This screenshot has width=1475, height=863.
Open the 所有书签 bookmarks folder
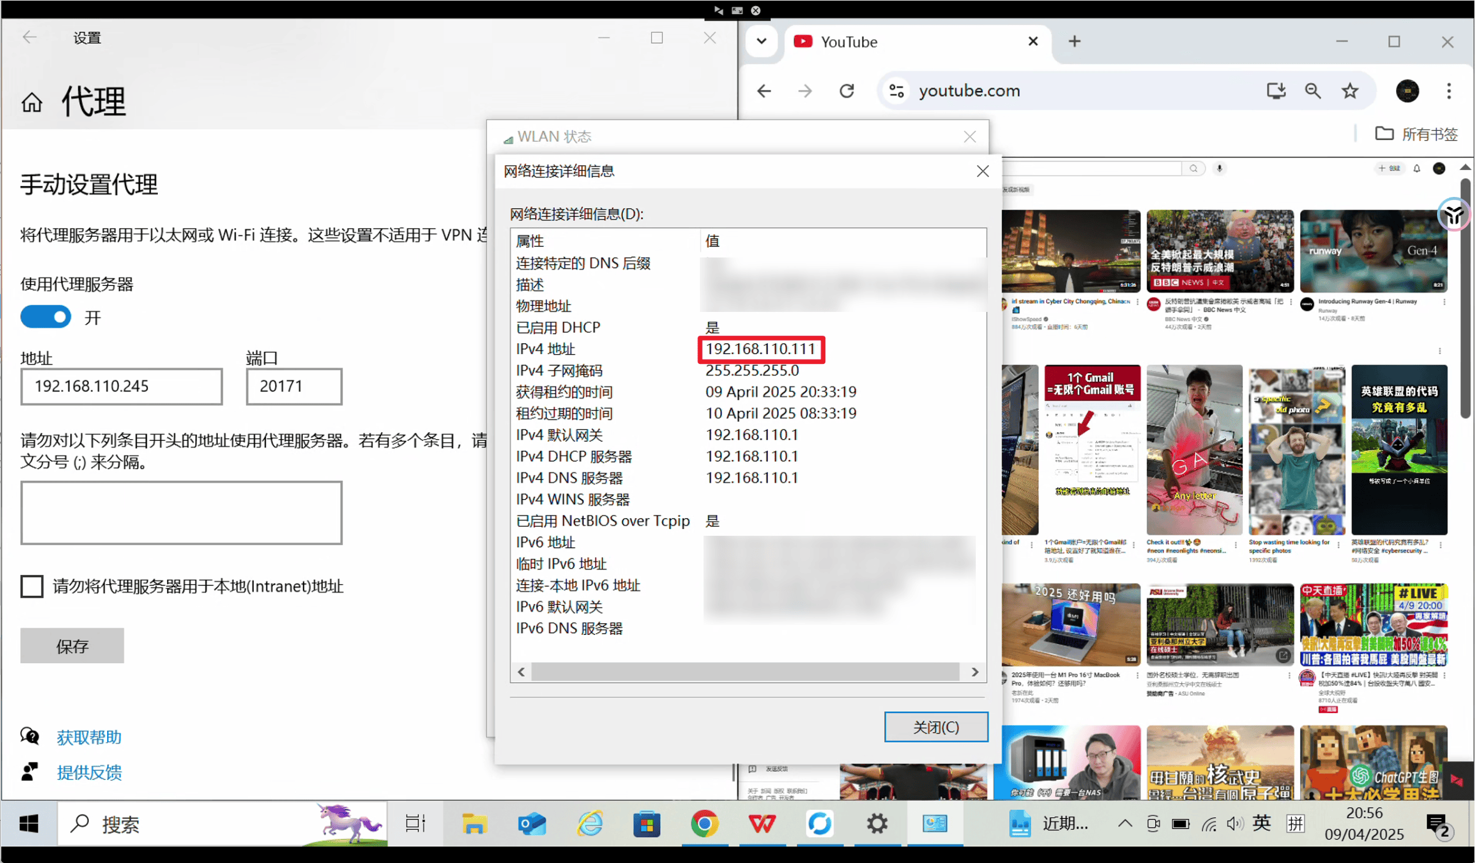pos(1416,134)
